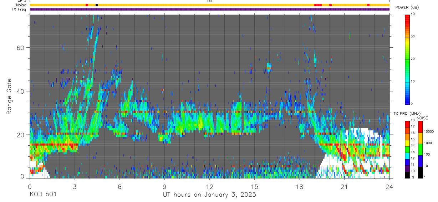Image resolution: width=438 pixels, height=202 pixels.
Task: Click the y-axis tick label 20
Action: point(21,135)
